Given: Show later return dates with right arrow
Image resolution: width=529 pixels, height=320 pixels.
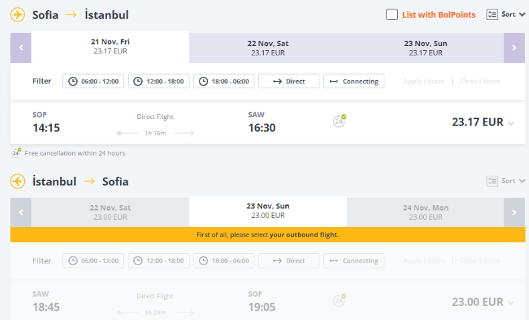Looking at the screenshot, I should 514,212.
